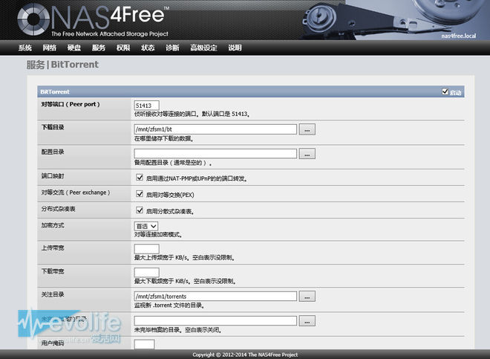The height and width of the screenshot is (359, 490).
Task: Browse for the 下载目录 folder
Action: [307, 129]
